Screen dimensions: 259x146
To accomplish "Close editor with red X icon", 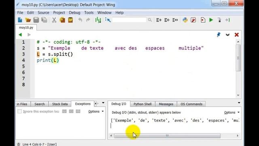I will pos(236,34).
